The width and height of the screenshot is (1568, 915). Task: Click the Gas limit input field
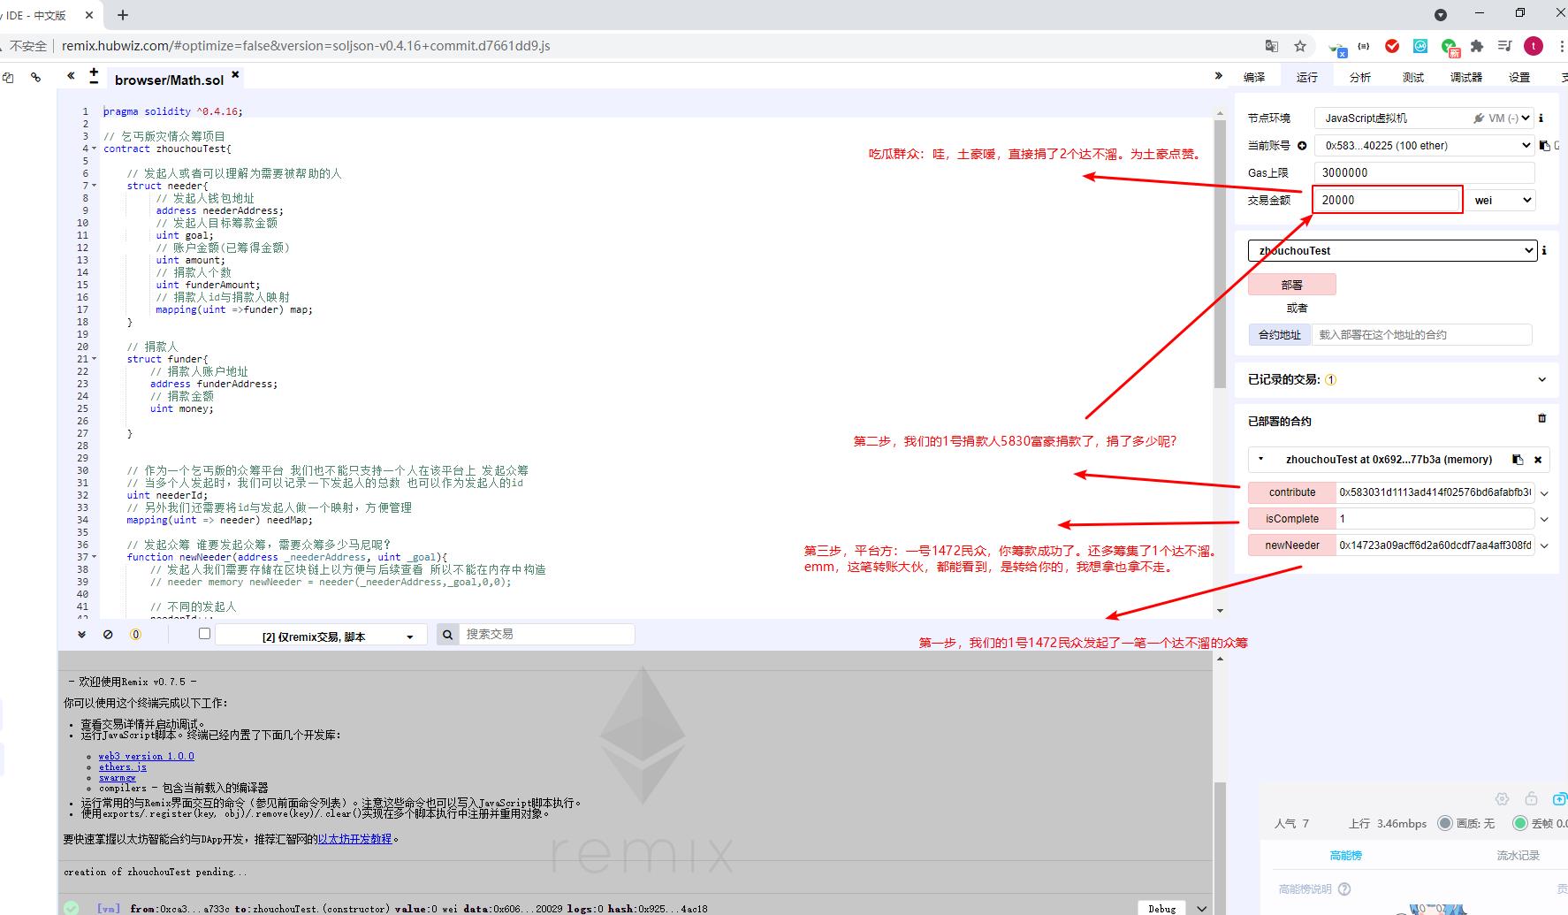pyautogui.click(x=1425, y=172)
